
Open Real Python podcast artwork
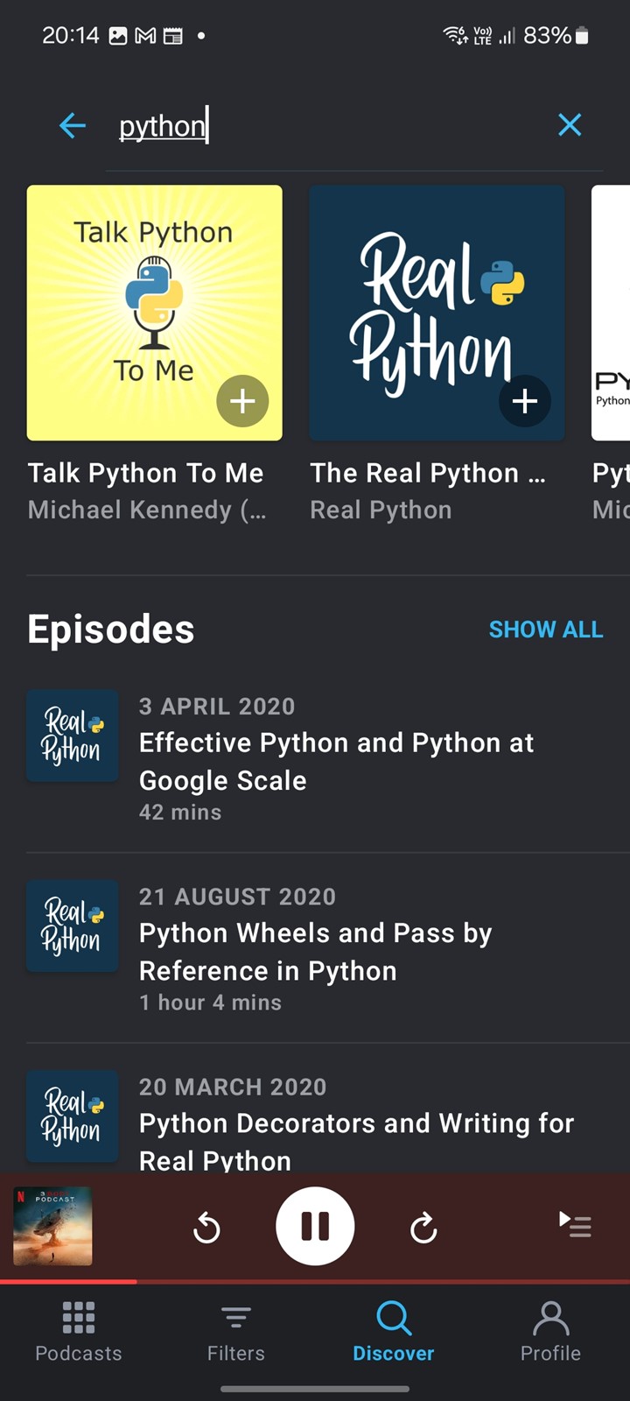pyautogui.click(x=437, y=313)
